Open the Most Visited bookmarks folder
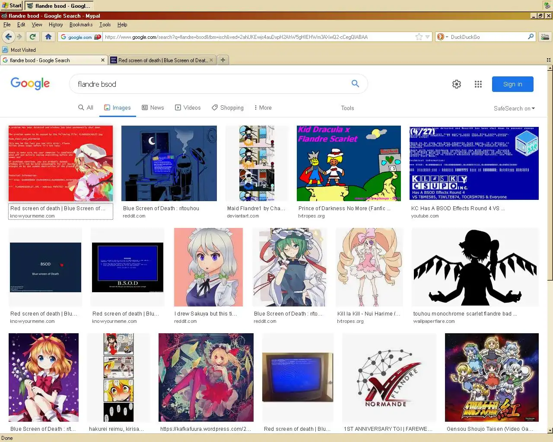The width and height of the screenshot is (553, 442). coord(19,50)
